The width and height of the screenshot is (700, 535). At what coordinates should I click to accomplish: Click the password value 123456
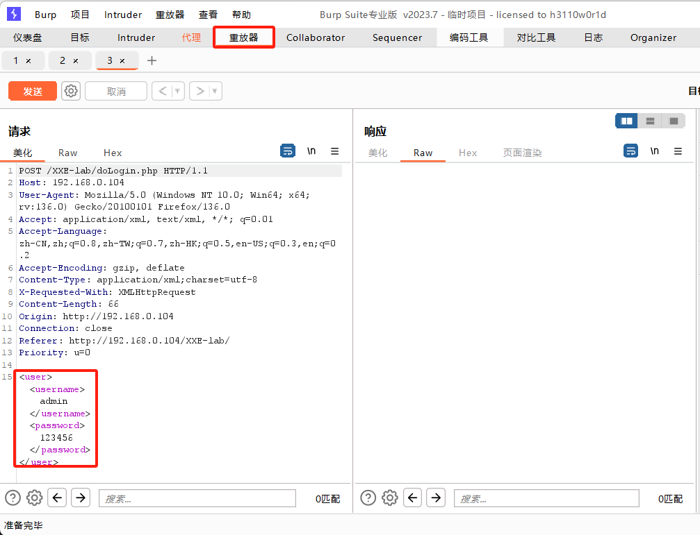[x=56, y=438]
